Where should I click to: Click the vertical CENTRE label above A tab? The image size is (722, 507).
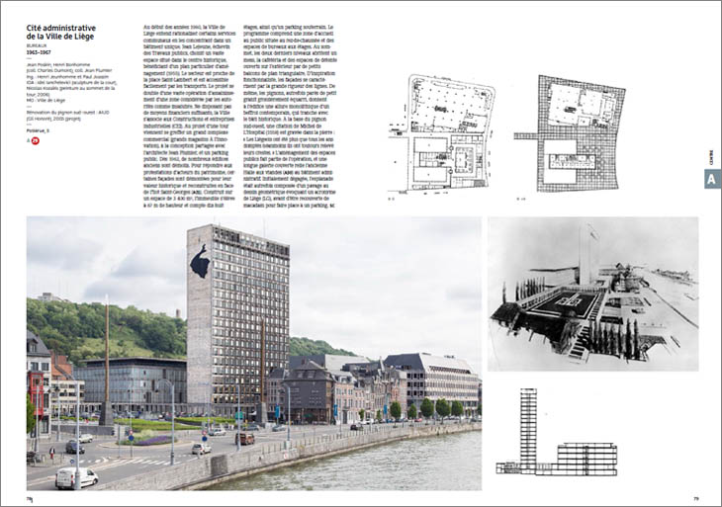click(712, 158)
